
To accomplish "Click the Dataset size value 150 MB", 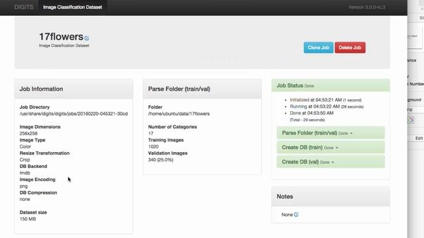I will point(28,219).
